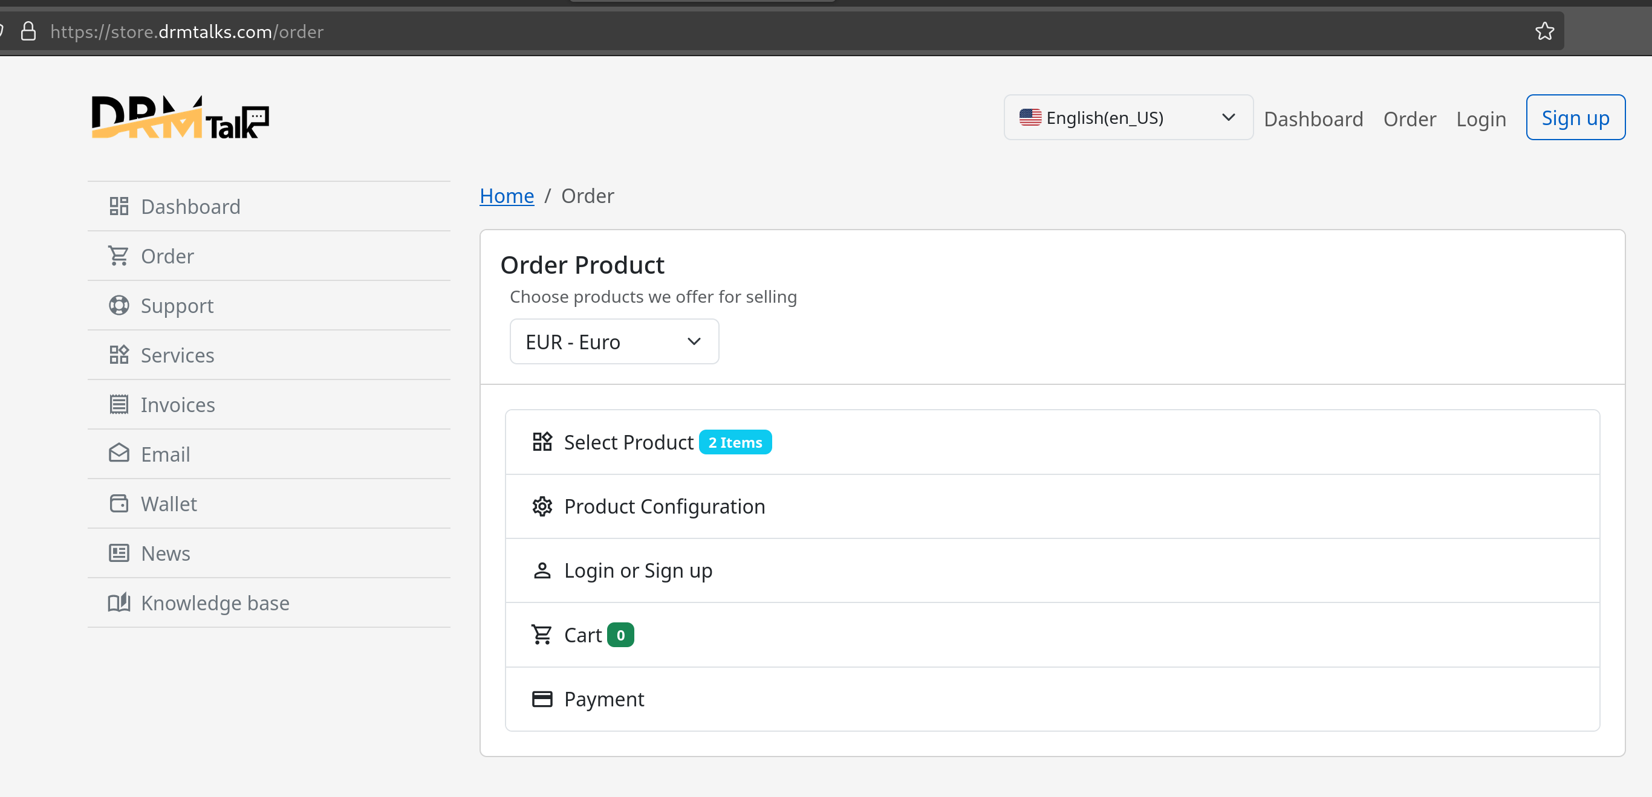
Task: Click the Wallet icon in sidebar
Action: (x=119, y=503)
